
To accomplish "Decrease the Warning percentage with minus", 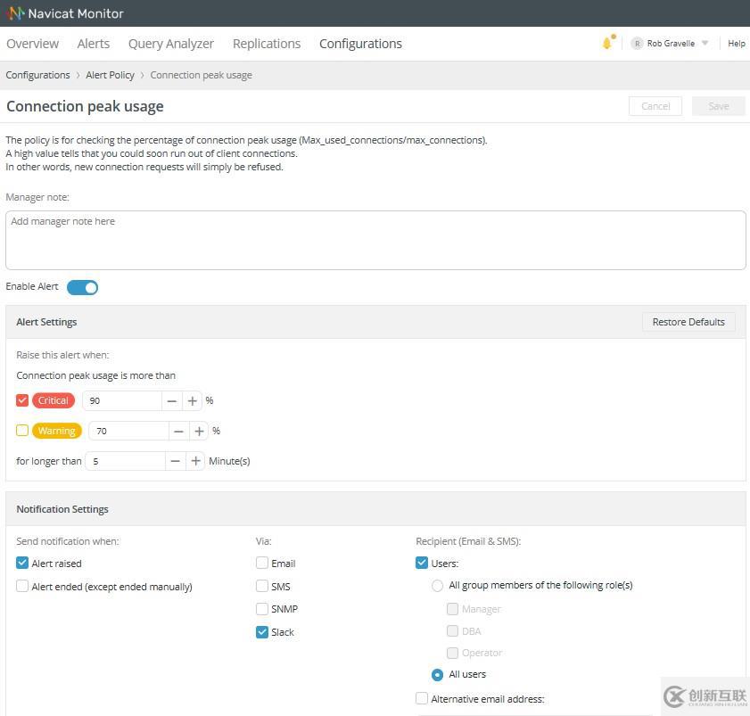I will [x=179, y=431].
